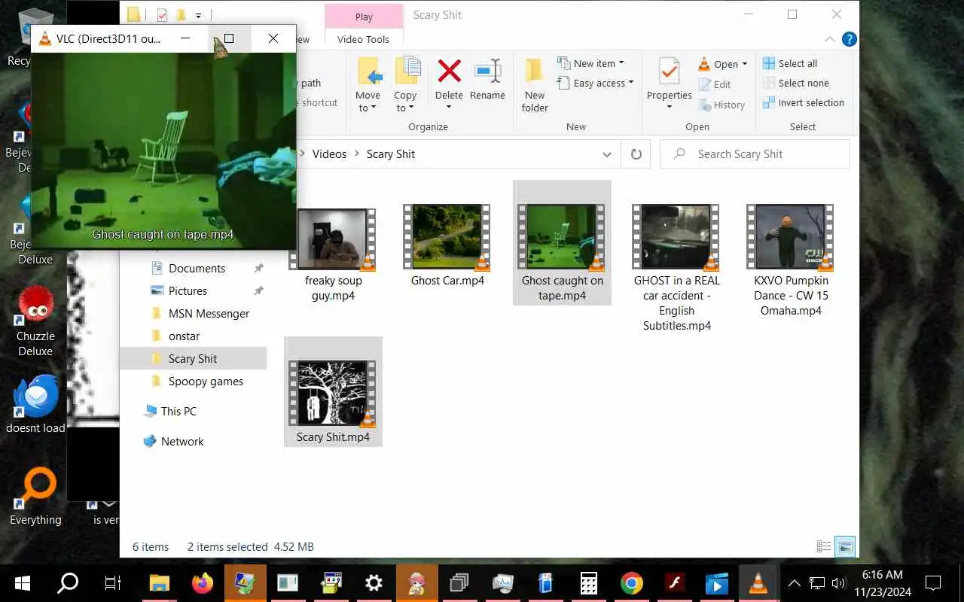Open the Properties button in ribbon
The width and height of the screenshot is (964, 602).
click(x=669, y=84)
